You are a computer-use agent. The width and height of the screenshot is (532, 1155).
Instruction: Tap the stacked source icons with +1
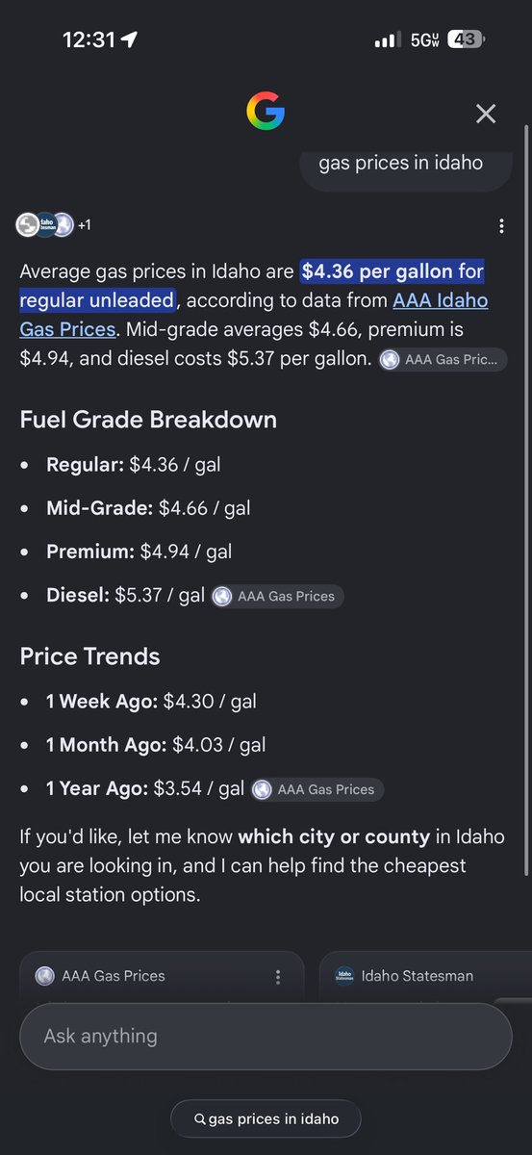(54, 225)
